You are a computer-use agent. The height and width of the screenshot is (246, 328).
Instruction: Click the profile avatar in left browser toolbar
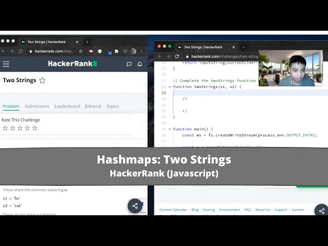click(x=133, y=51)
